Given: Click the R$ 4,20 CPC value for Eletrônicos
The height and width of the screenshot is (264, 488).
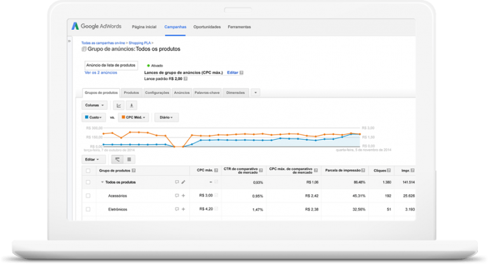Looking at the screenshot, I should coord(206,209).
